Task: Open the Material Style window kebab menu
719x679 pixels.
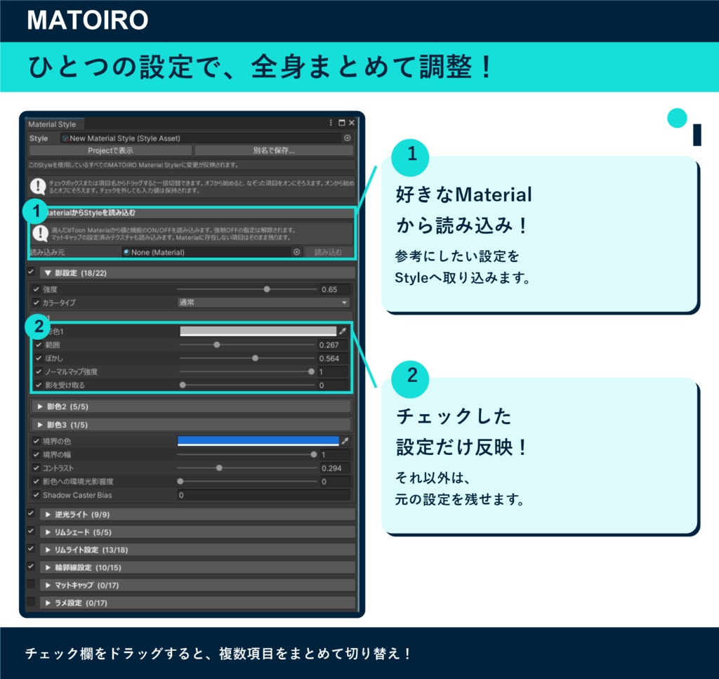Action: click(x=331, y=123)
